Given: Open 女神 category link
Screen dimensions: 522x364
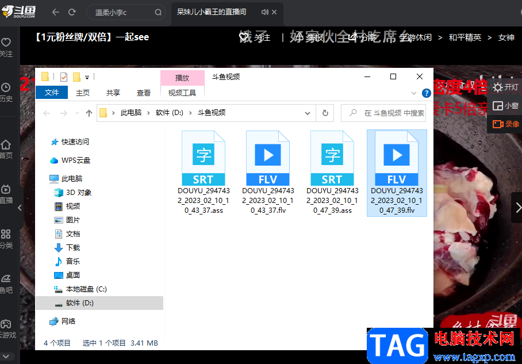Looking at the screenshot, I should 506,37.
